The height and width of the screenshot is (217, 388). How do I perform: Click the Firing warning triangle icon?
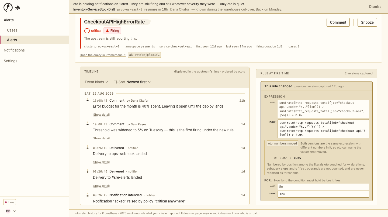[x=107, y=31]
